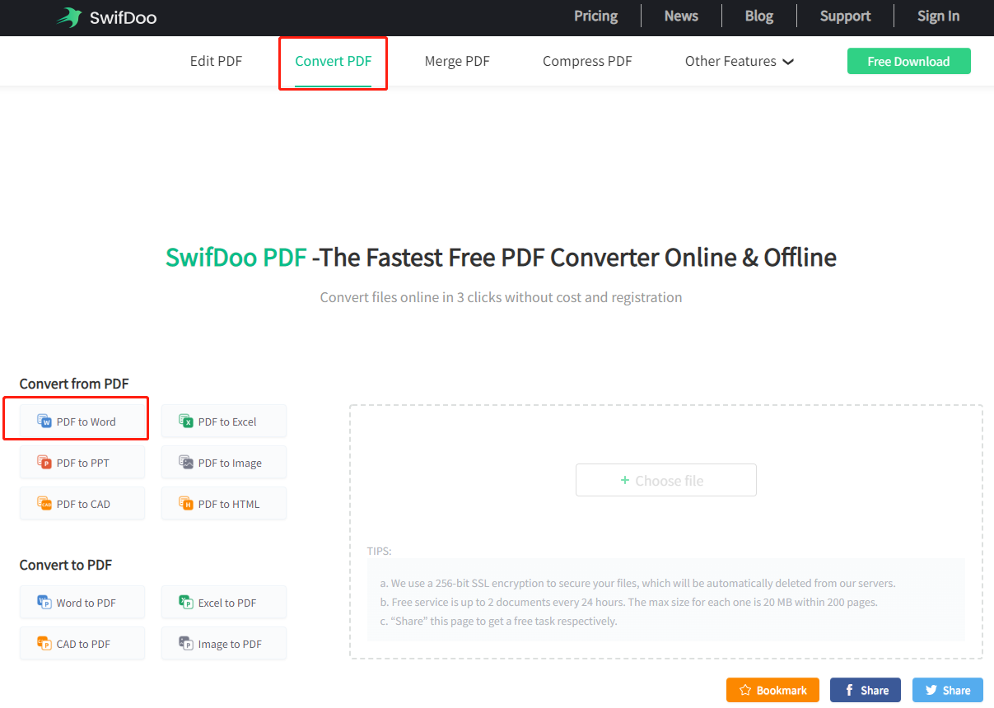Select the PDF to HTML icon

(186, 504)
